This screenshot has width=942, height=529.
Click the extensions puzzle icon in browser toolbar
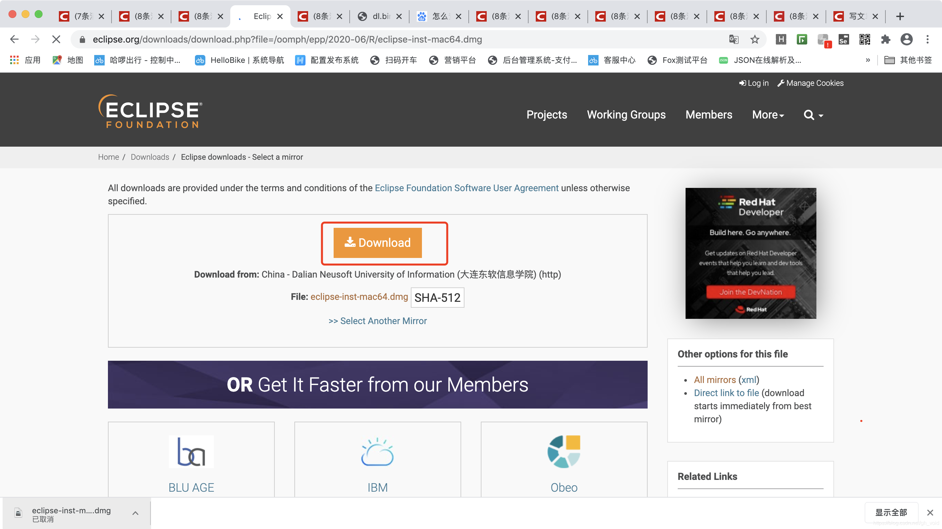coord(886,40)
